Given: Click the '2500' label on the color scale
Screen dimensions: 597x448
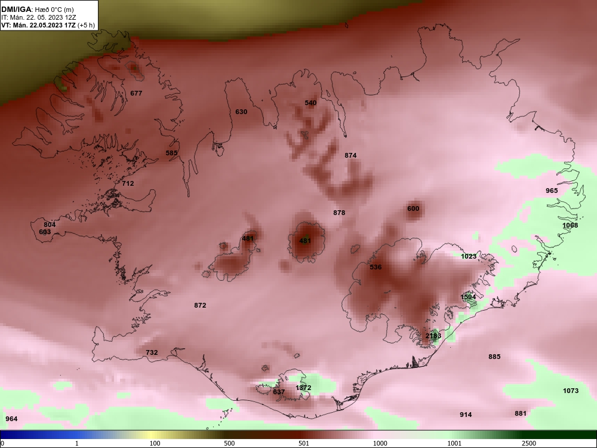Looking at the screenshot, I should pyautogui.click(x=529, y=443).
